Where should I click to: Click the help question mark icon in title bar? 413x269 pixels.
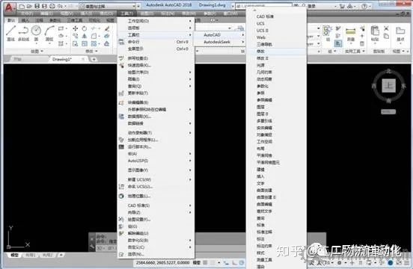364,6
